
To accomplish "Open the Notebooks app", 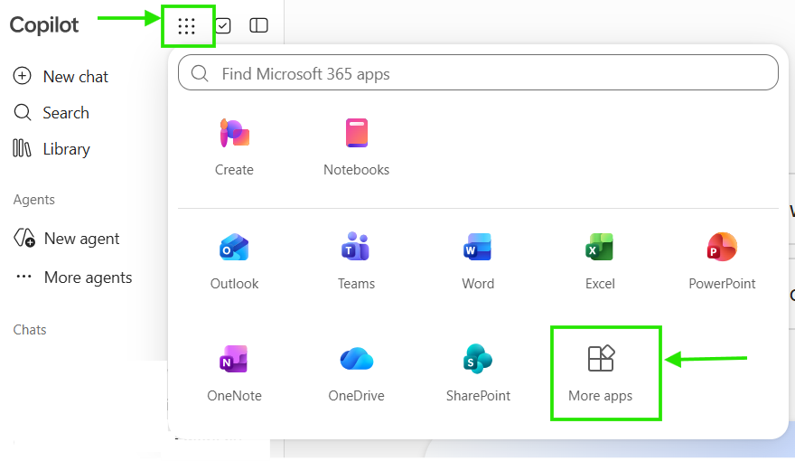I will (x=357, y=147).
